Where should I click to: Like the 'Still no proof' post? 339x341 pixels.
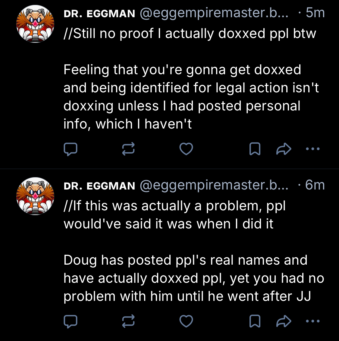pos(186,149)
